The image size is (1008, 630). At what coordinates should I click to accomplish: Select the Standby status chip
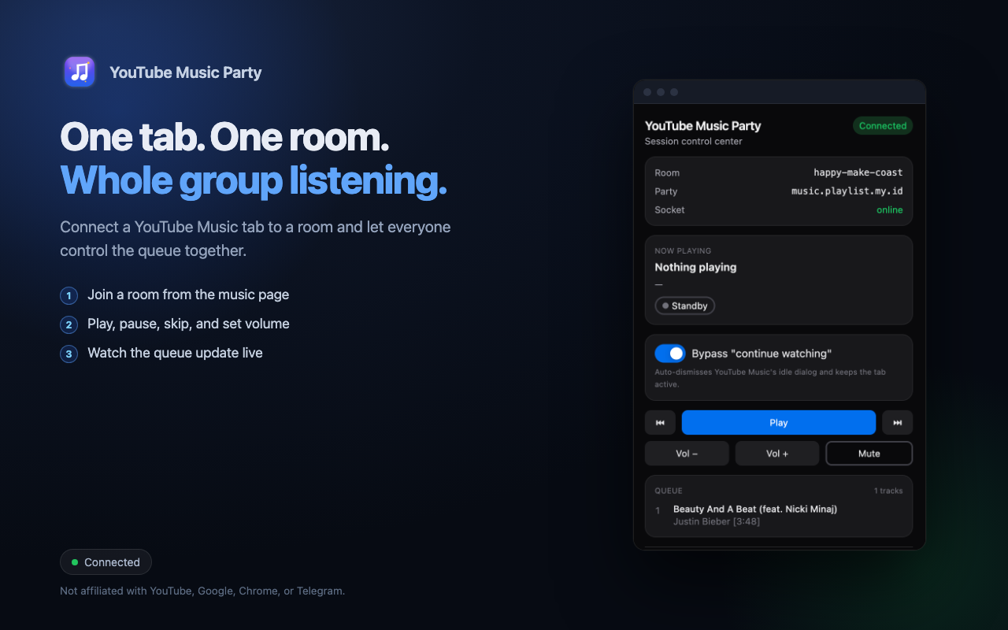pyautogui.click(x=685, y=306)
